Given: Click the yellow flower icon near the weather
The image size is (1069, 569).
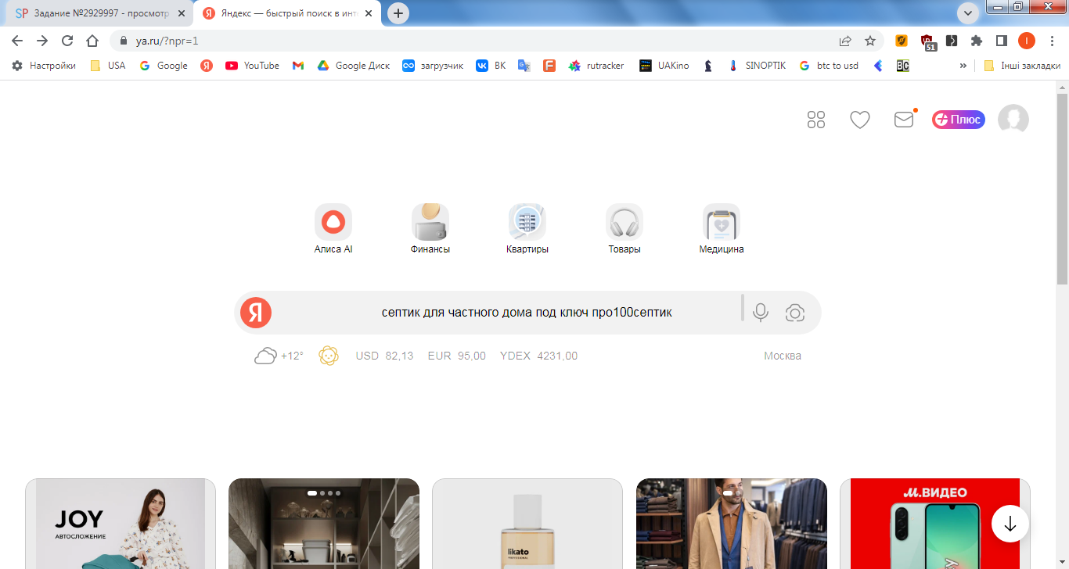Looking at the screenshot, I should (329, 356).
